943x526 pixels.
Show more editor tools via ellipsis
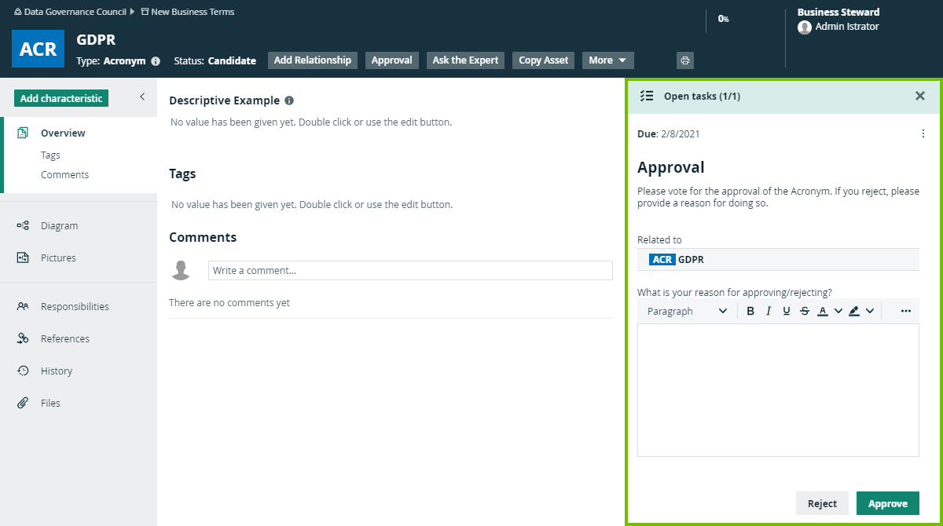[x=905, y=311]
